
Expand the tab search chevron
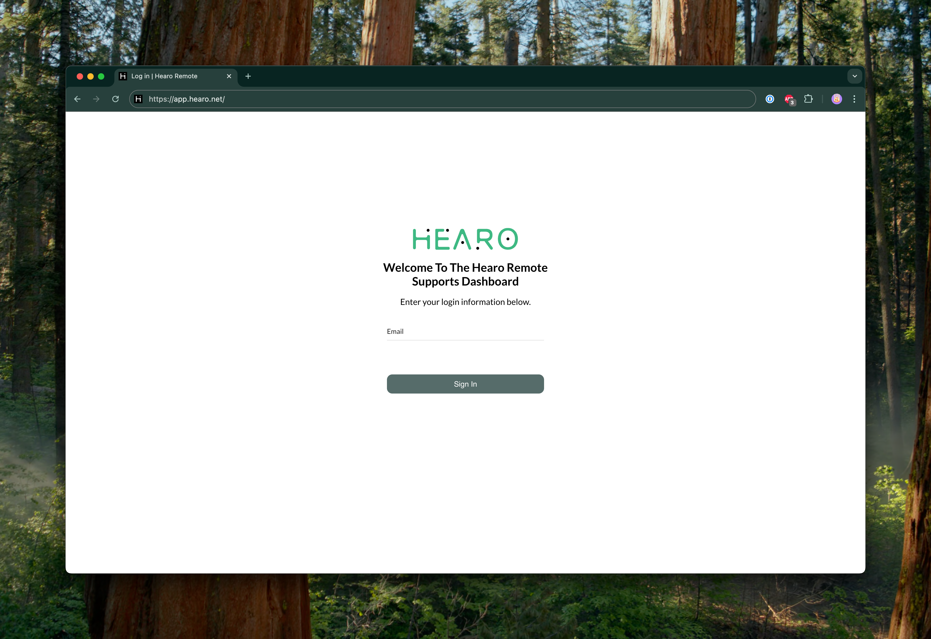point(855,76)
